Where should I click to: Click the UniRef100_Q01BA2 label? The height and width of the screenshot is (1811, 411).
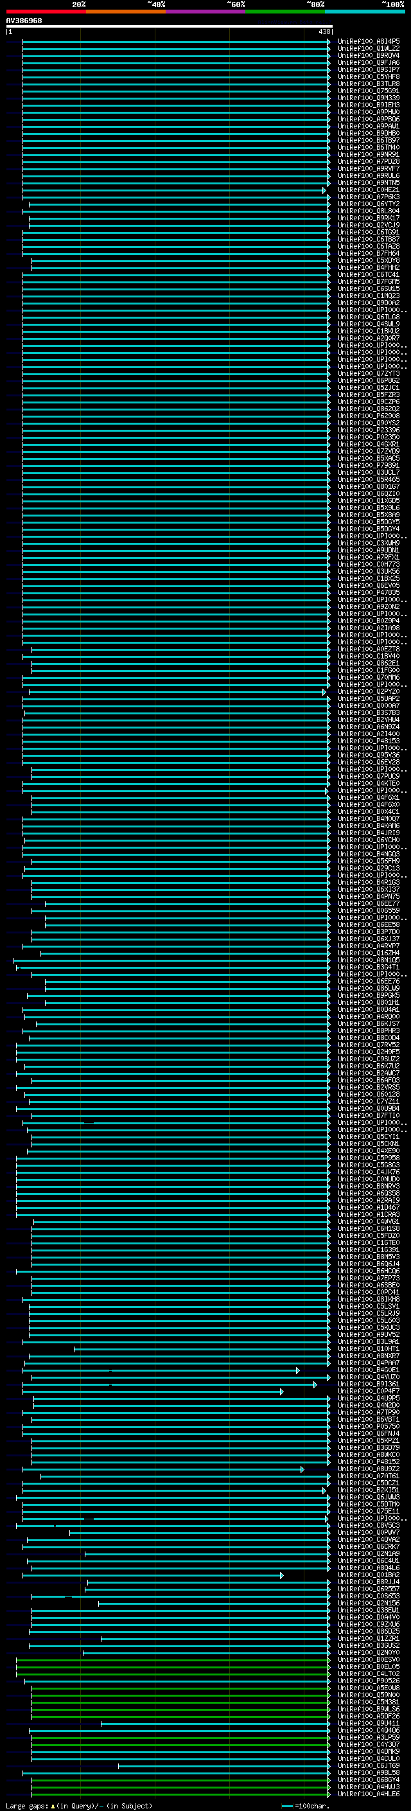click(368, 1575)
